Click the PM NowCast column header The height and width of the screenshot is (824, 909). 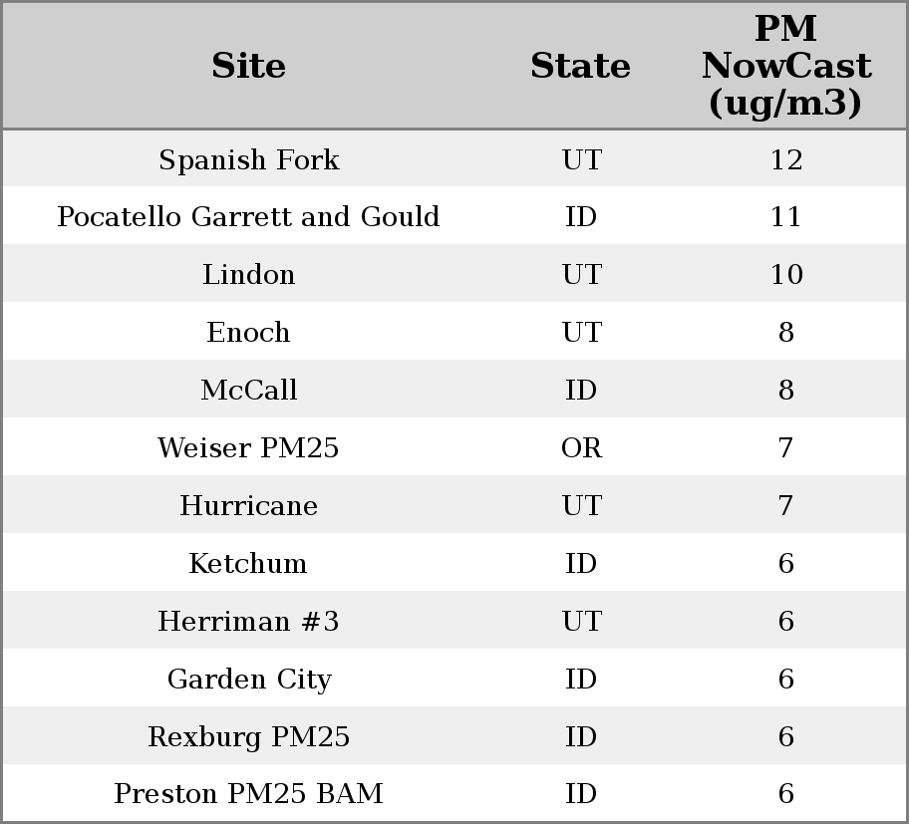tap(785, 66)
